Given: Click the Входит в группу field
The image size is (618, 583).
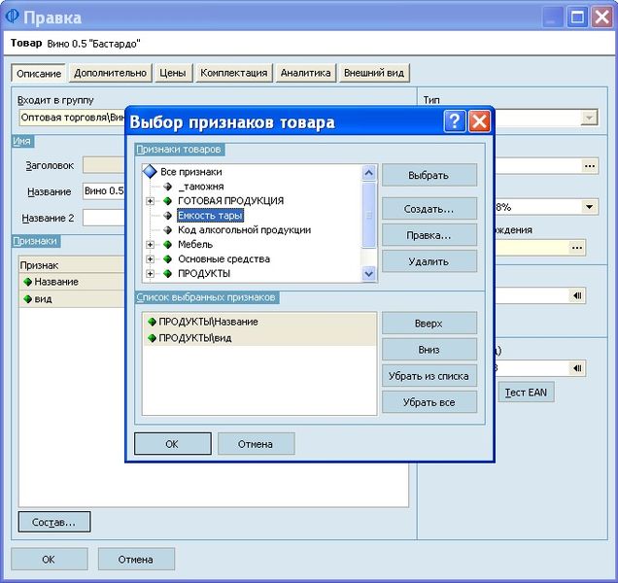Looking at the screenshot, I should (x=72, y=118).
